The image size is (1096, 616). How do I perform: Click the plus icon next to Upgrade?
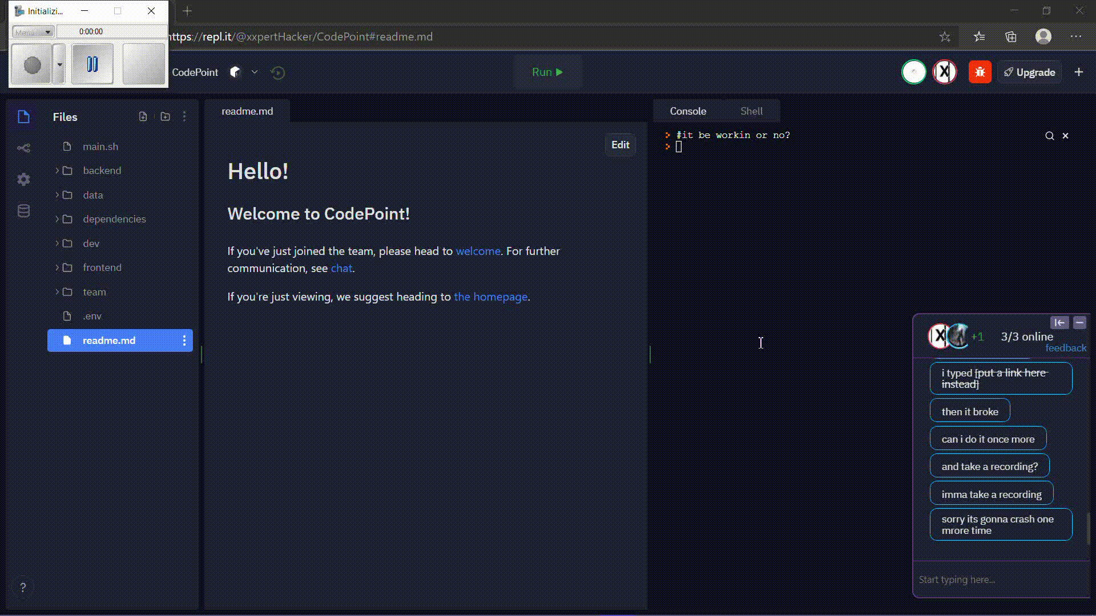[x=1078, y=72]
